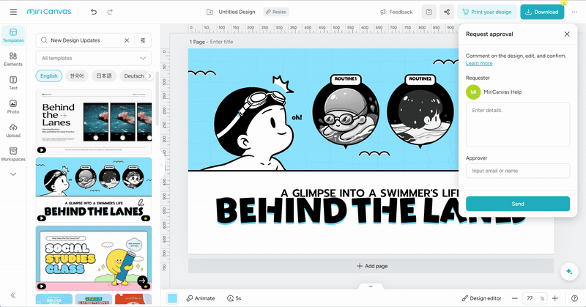
Task: Open the Elements sidebar panel
Action: pyautogui.click(x=13, y=59)
